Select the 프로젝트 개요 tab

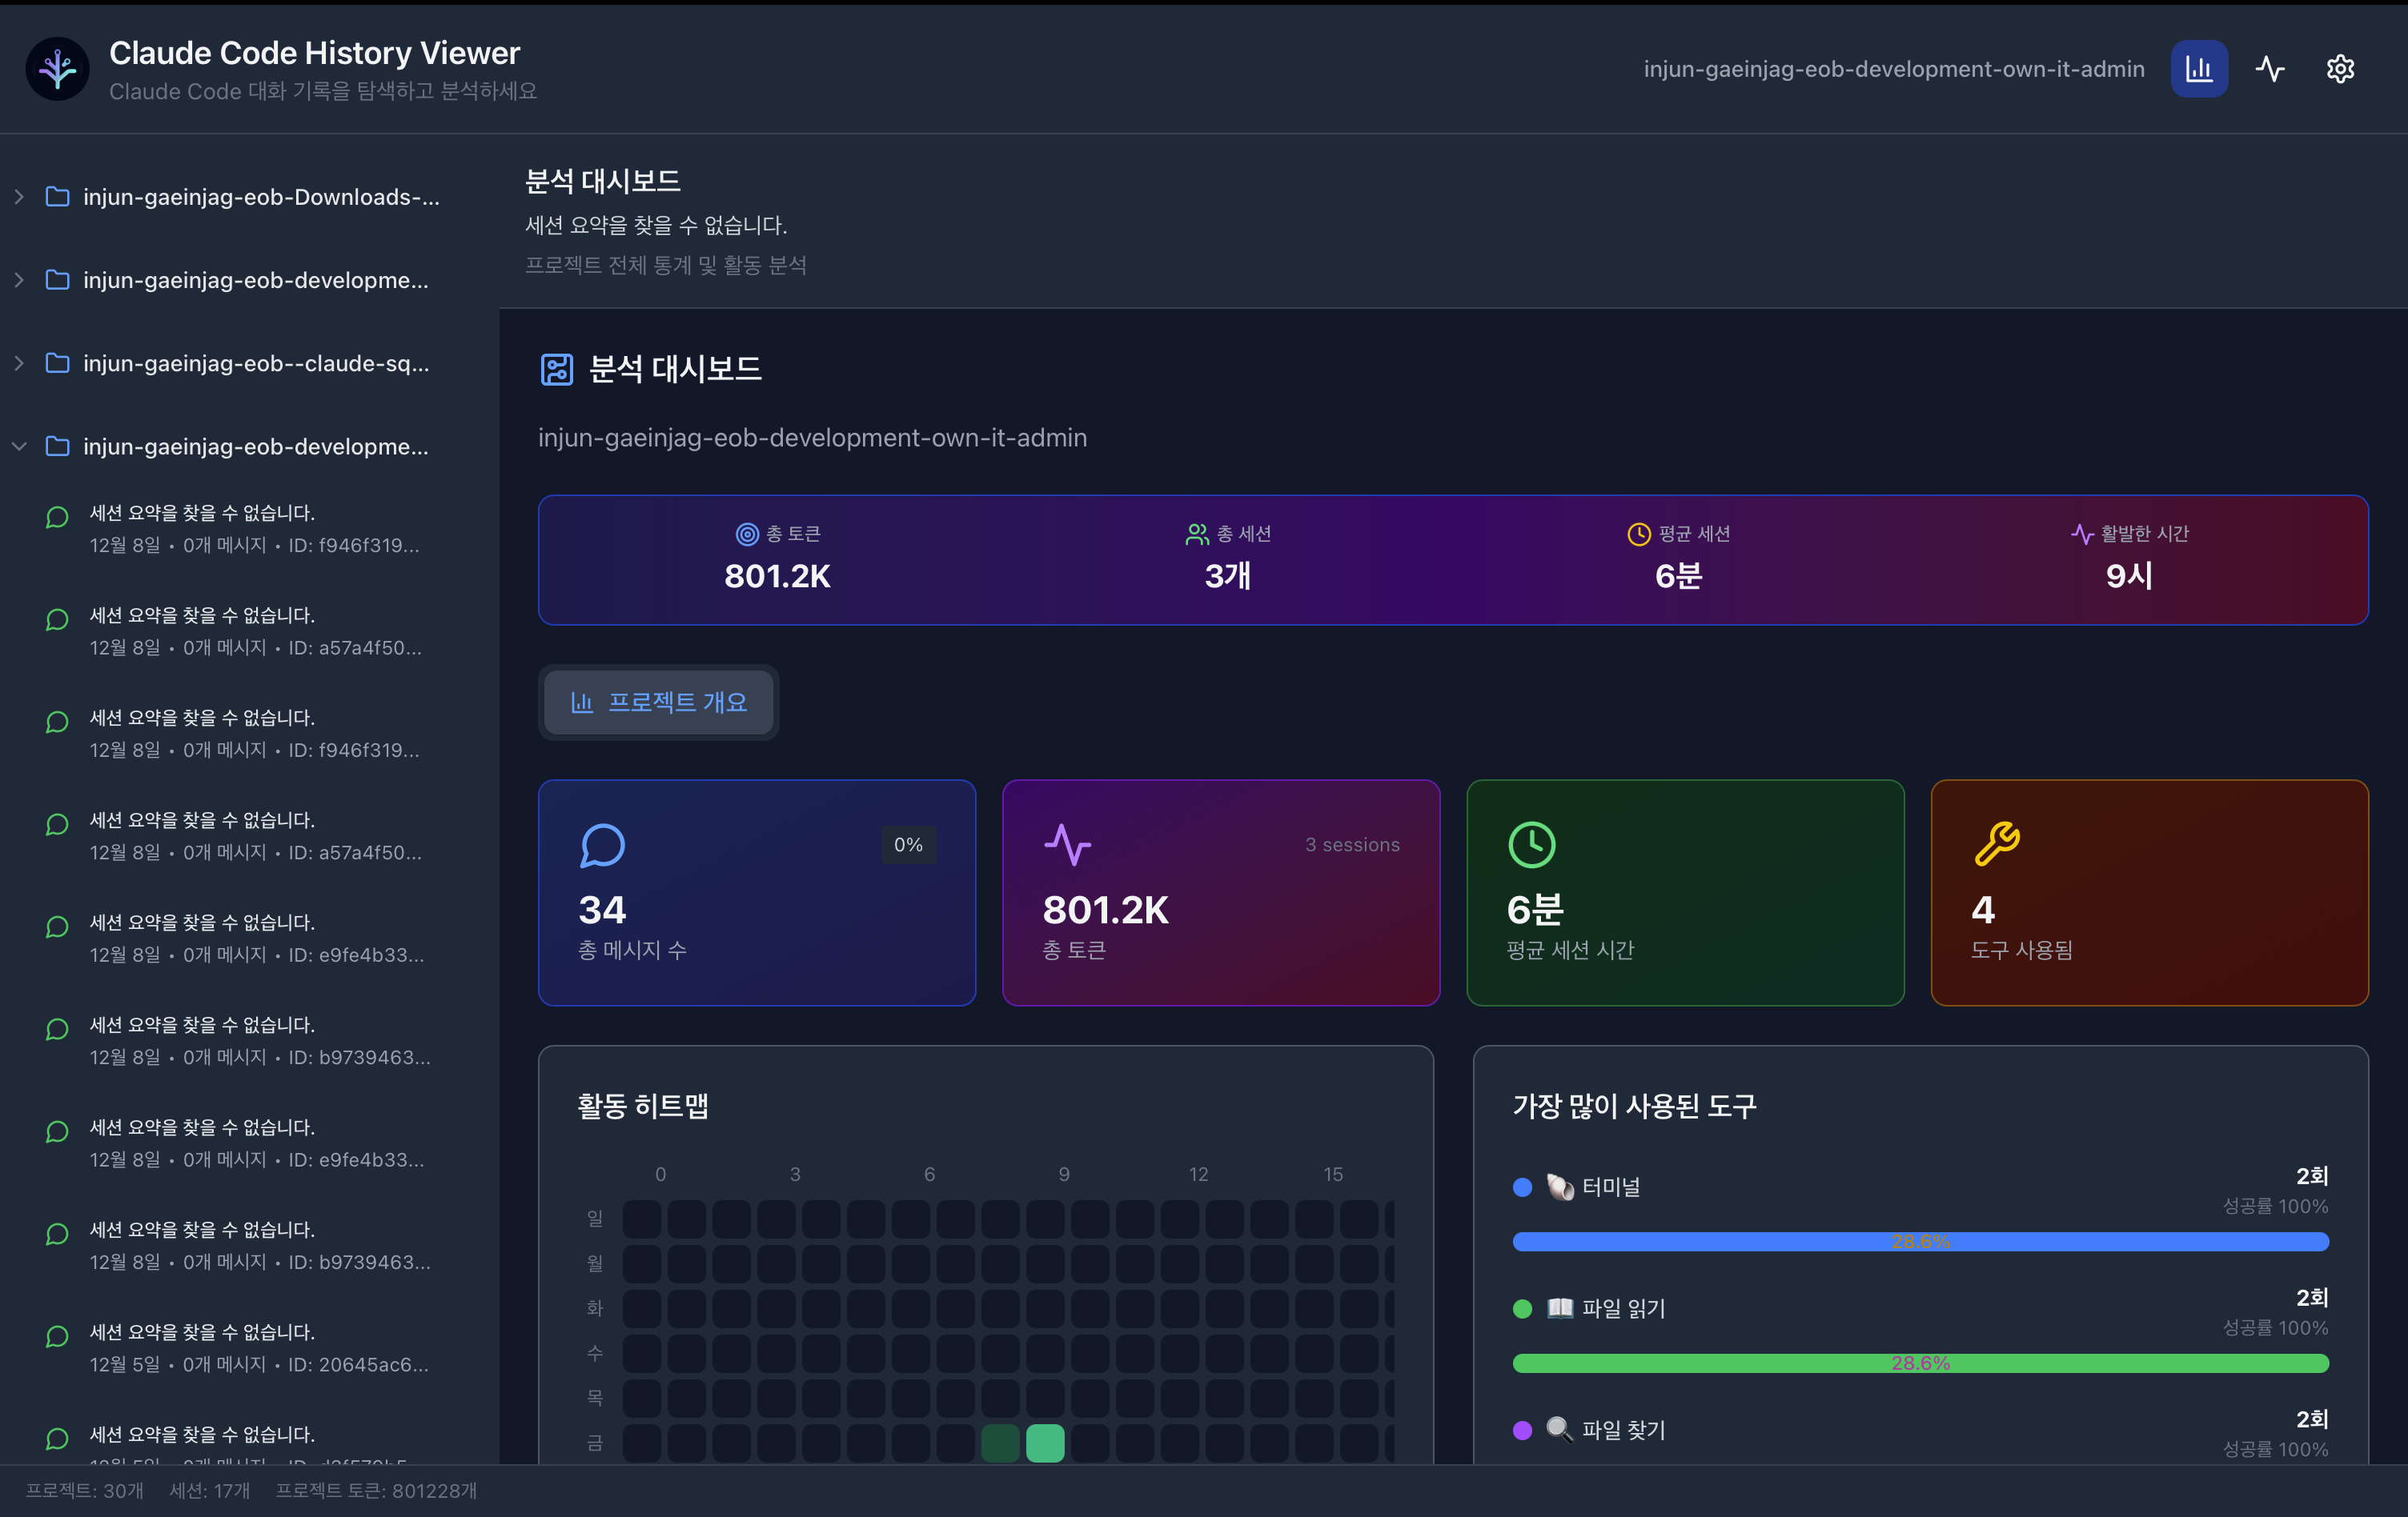(658, 702)
